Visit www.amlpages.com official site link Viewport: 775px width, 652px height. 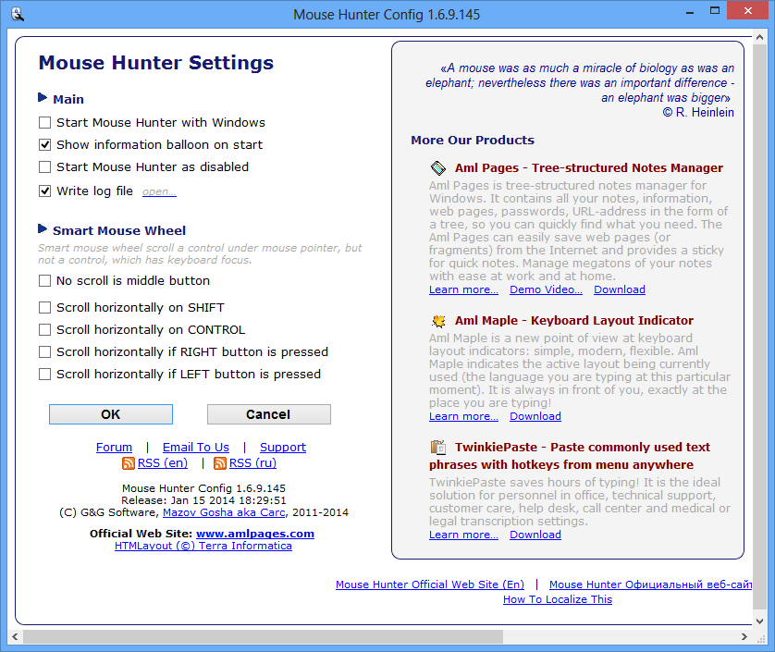[x=255, y=534]
